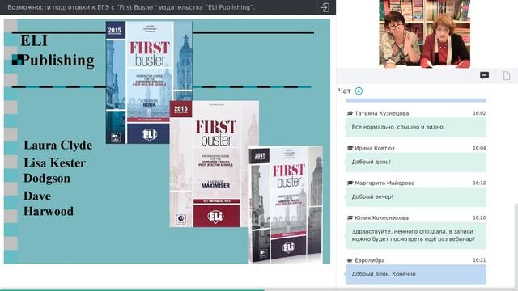
Task: Click author name 'Laura Clyde' on slide
Action: point(57,145)
